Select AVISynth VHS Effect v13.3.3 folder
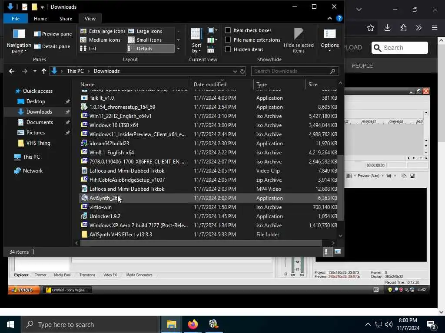 click(x=208, y=235)
